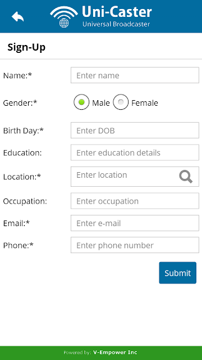This screenshot has height=360, width=202.
Task: Focus the phone number input
Action: pos(135,245)
